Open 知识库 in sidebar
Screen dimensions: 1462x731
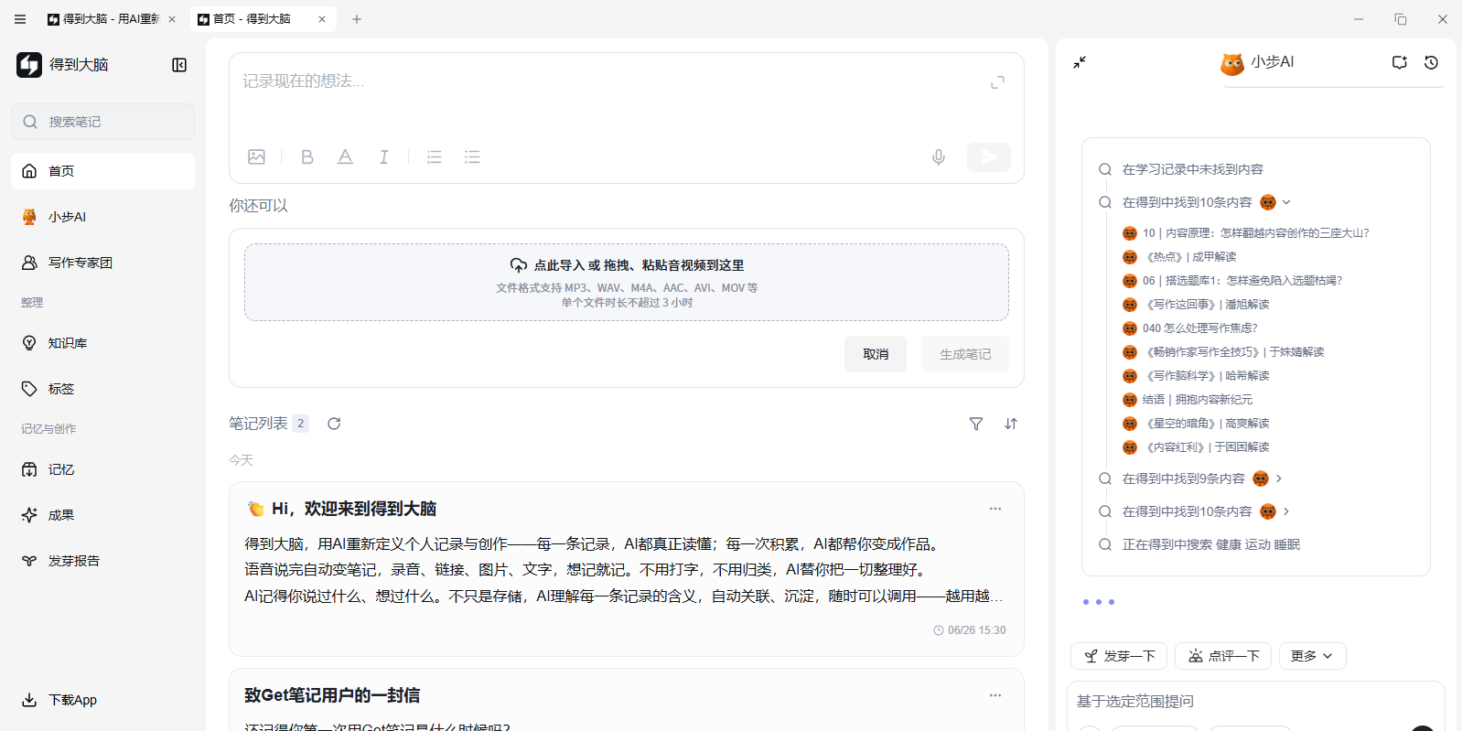[102, 343]
